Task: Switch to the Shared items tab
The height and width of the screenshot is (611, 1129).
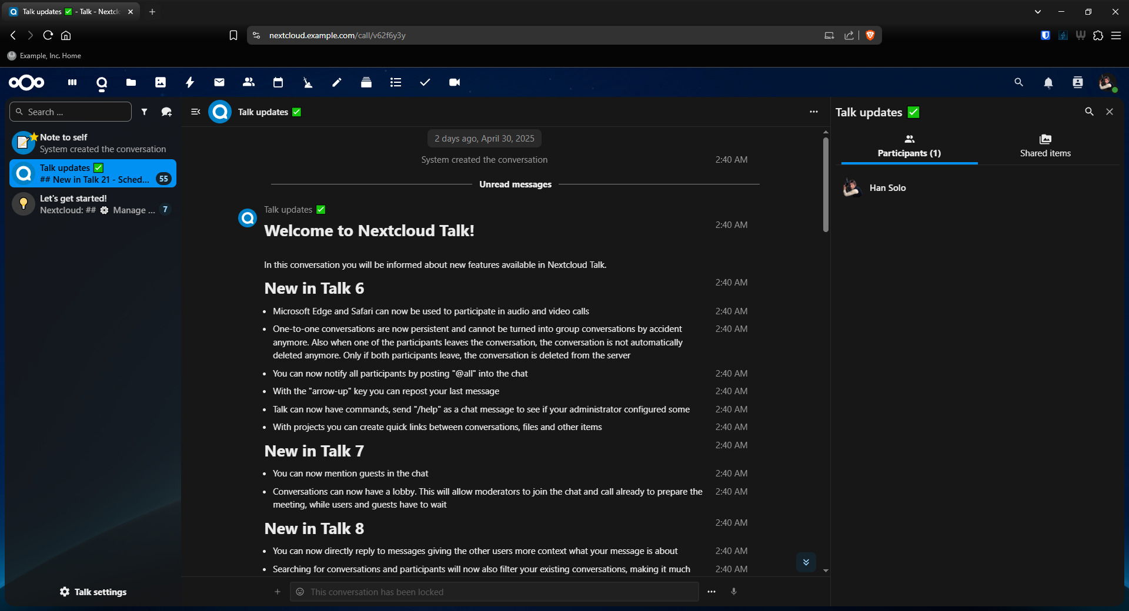Action: pos(1045,146)
